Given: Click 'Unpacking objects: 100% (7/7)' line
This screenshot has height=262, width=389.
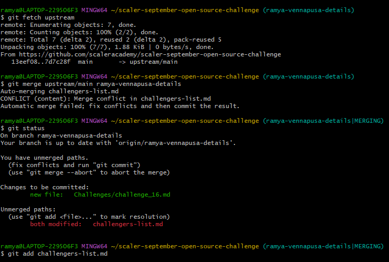Looking at the screenshot, I should [x=107, y=47].
